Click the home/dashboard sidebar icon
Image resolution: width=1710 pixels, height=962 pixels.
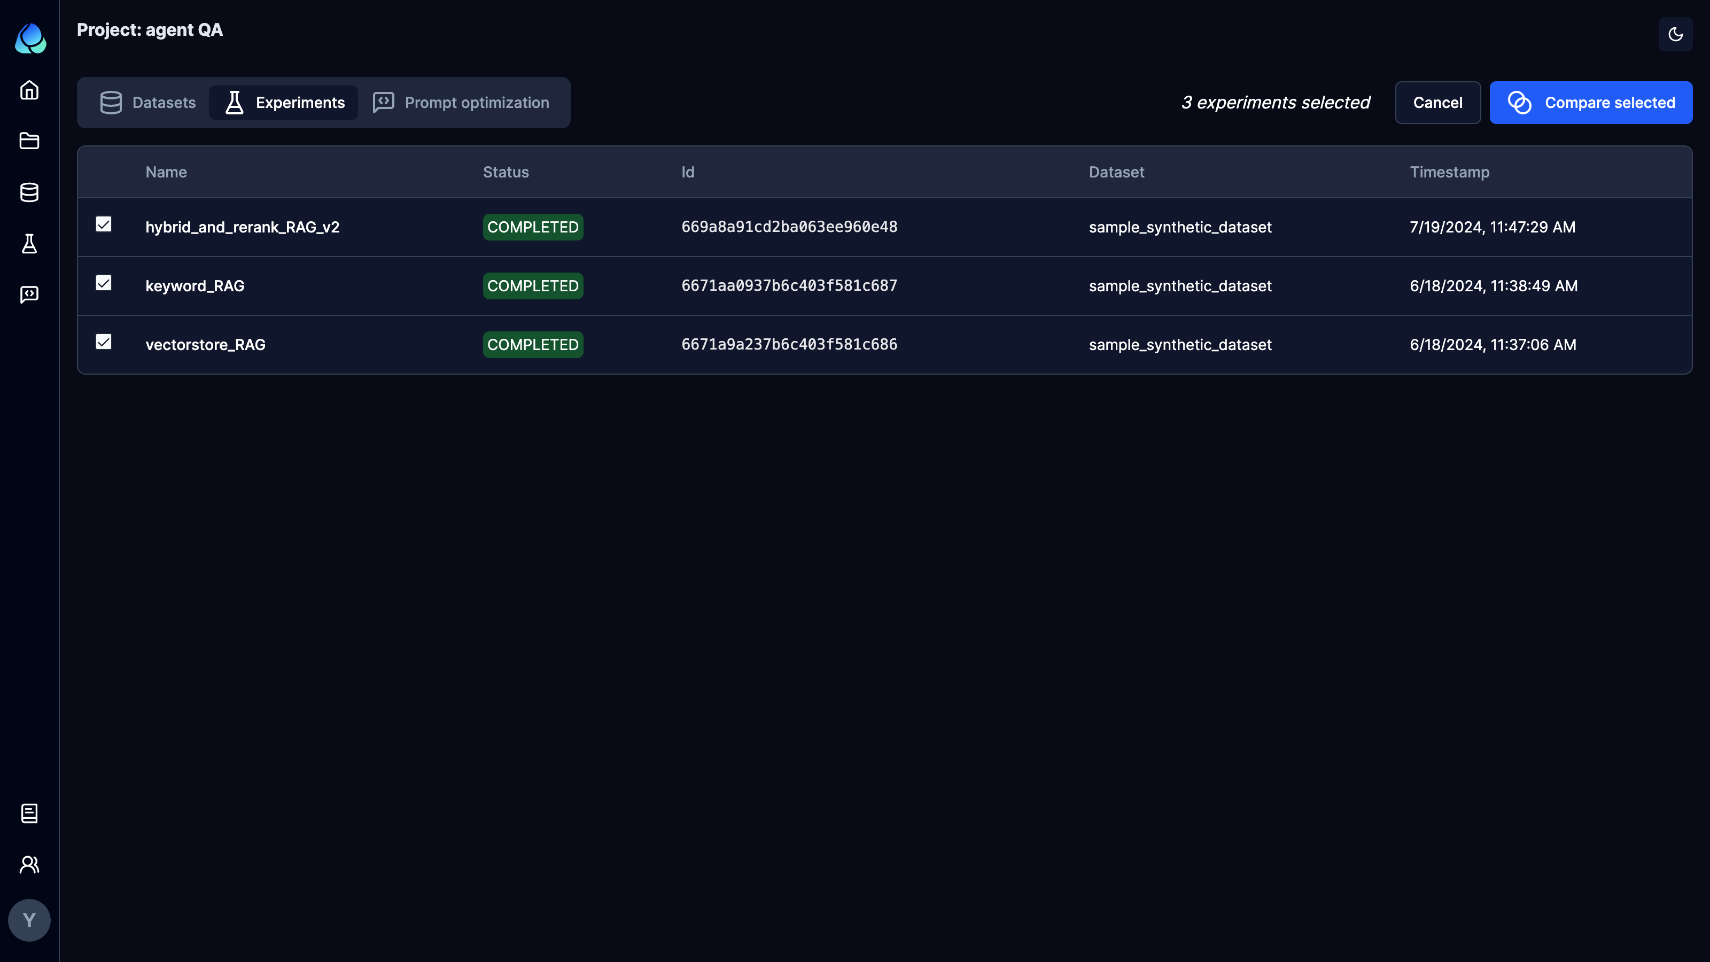pyautogui.click(x=29, y=89)
